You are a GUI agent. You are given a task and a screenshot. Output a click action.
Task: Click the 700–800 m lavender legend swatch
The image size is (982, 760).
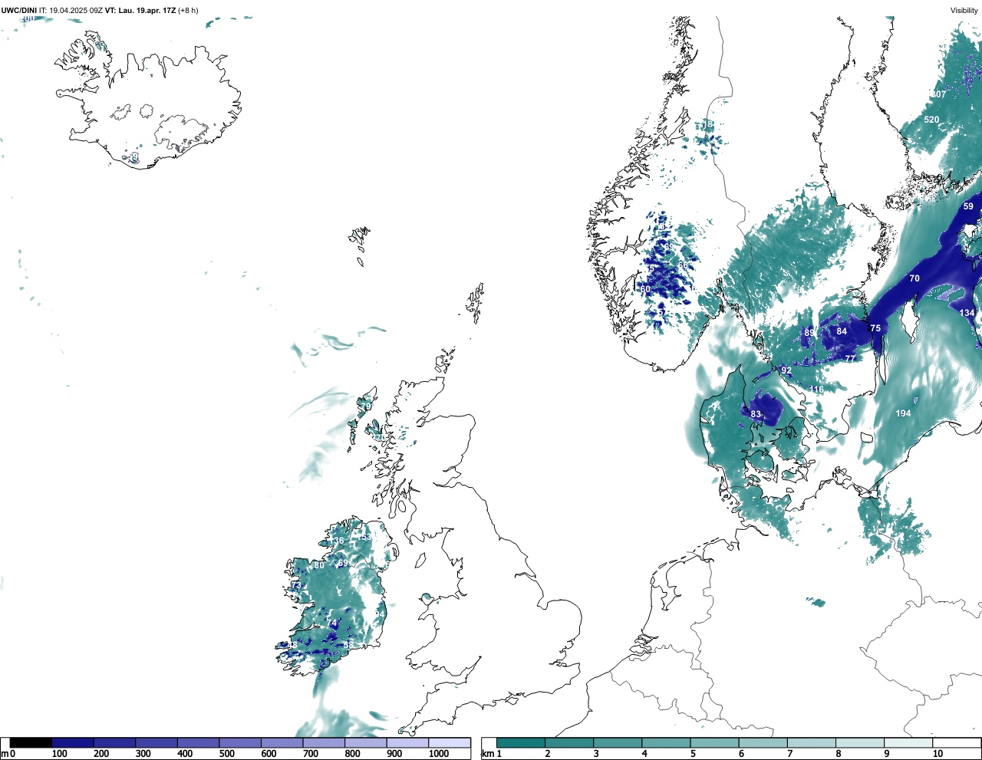point(324,742)
